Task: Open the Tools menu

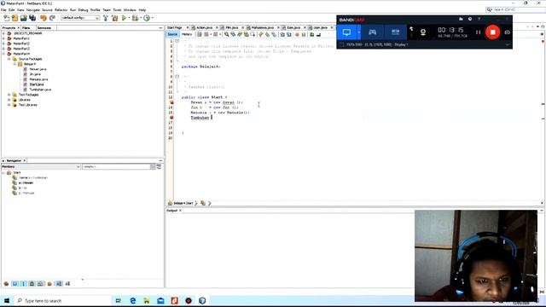Action: coord(118,10)
